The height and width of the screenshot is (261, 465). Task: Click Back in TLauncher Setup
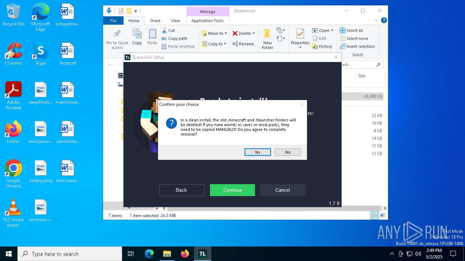[x=182, y=190]
